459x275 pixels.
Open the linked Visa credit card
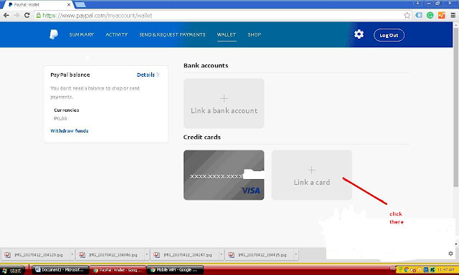[224, 175]
